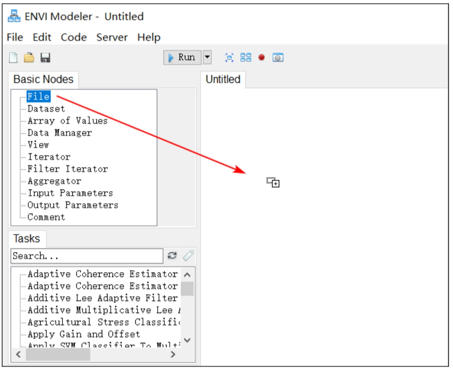
Task: Click the arrange nodes toolbar icon
Action: click(x=246, y=58)
